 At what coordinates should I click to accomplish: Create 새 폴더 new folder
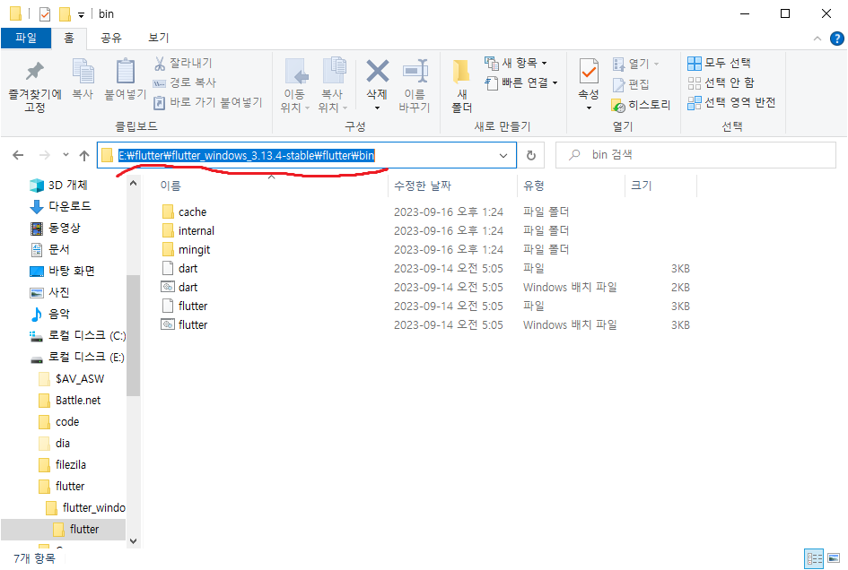coord(462,85)
